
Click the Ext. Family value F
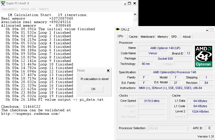(x=144, y=83)
